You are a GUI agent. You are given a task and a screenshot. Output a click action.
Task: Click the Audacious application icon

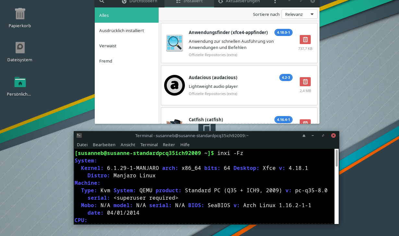tap(175, 85)
